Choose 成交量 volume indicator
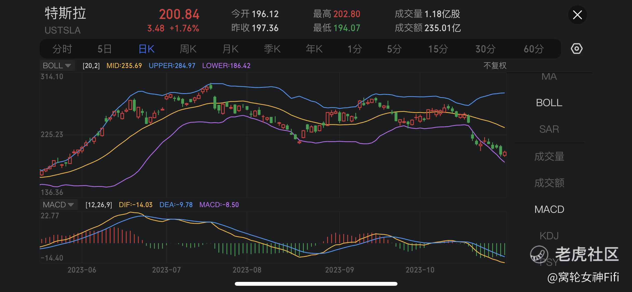The width and height of the screenshot is (632, 292). coord(549,157)
